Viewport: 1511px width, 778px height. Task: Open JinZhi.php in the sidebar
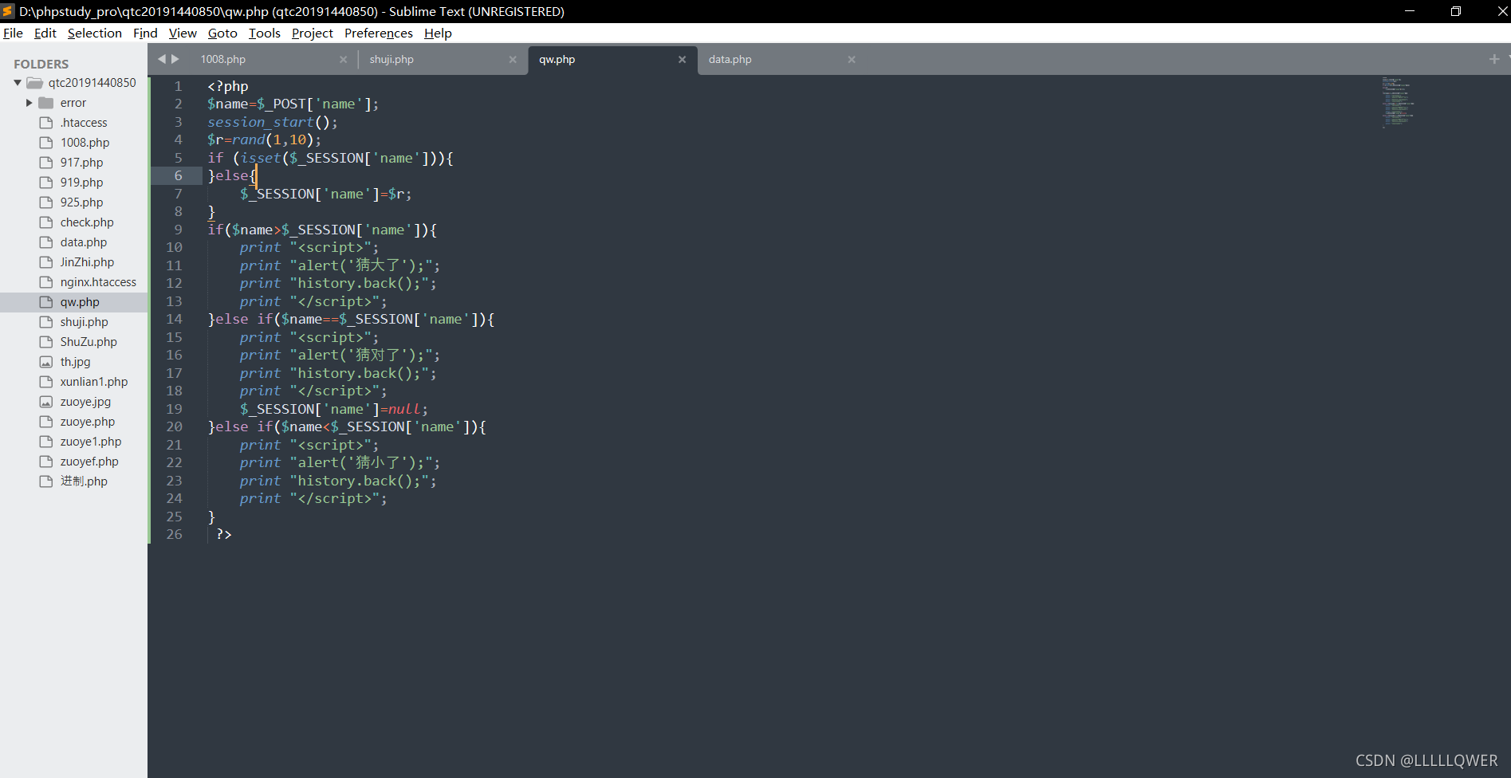pos(87,262)
